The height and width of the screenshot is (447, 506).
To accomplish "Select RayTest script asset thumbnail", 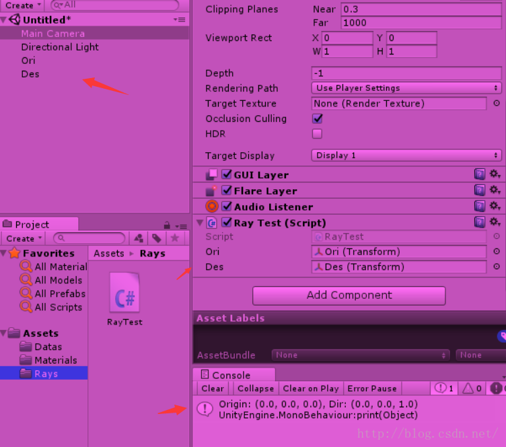I will pyautogui.click(x=124, y=292).
